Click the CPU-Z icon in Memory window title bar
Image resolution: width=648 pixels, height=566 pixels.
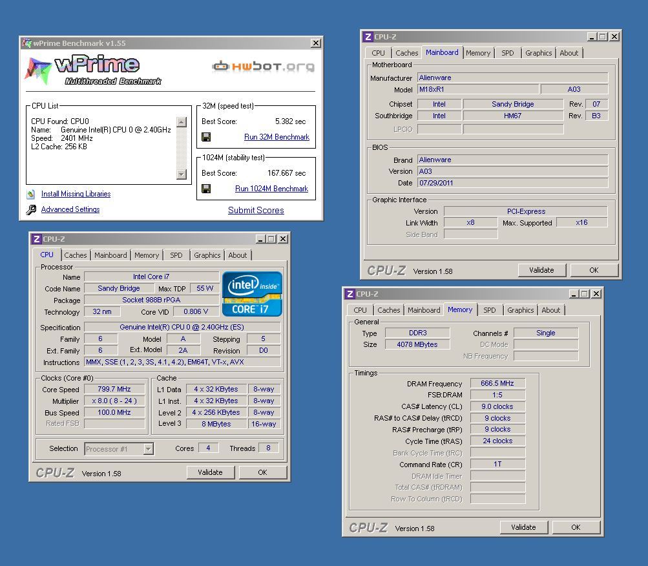coord(350,294)
